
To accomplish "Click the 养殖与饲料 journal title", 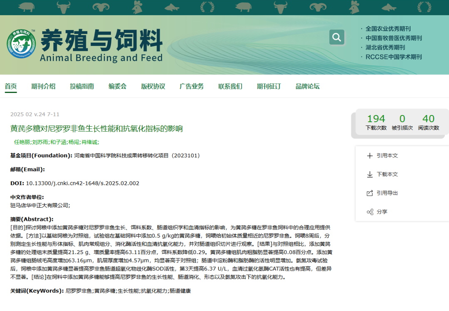I will pos(101,40).
